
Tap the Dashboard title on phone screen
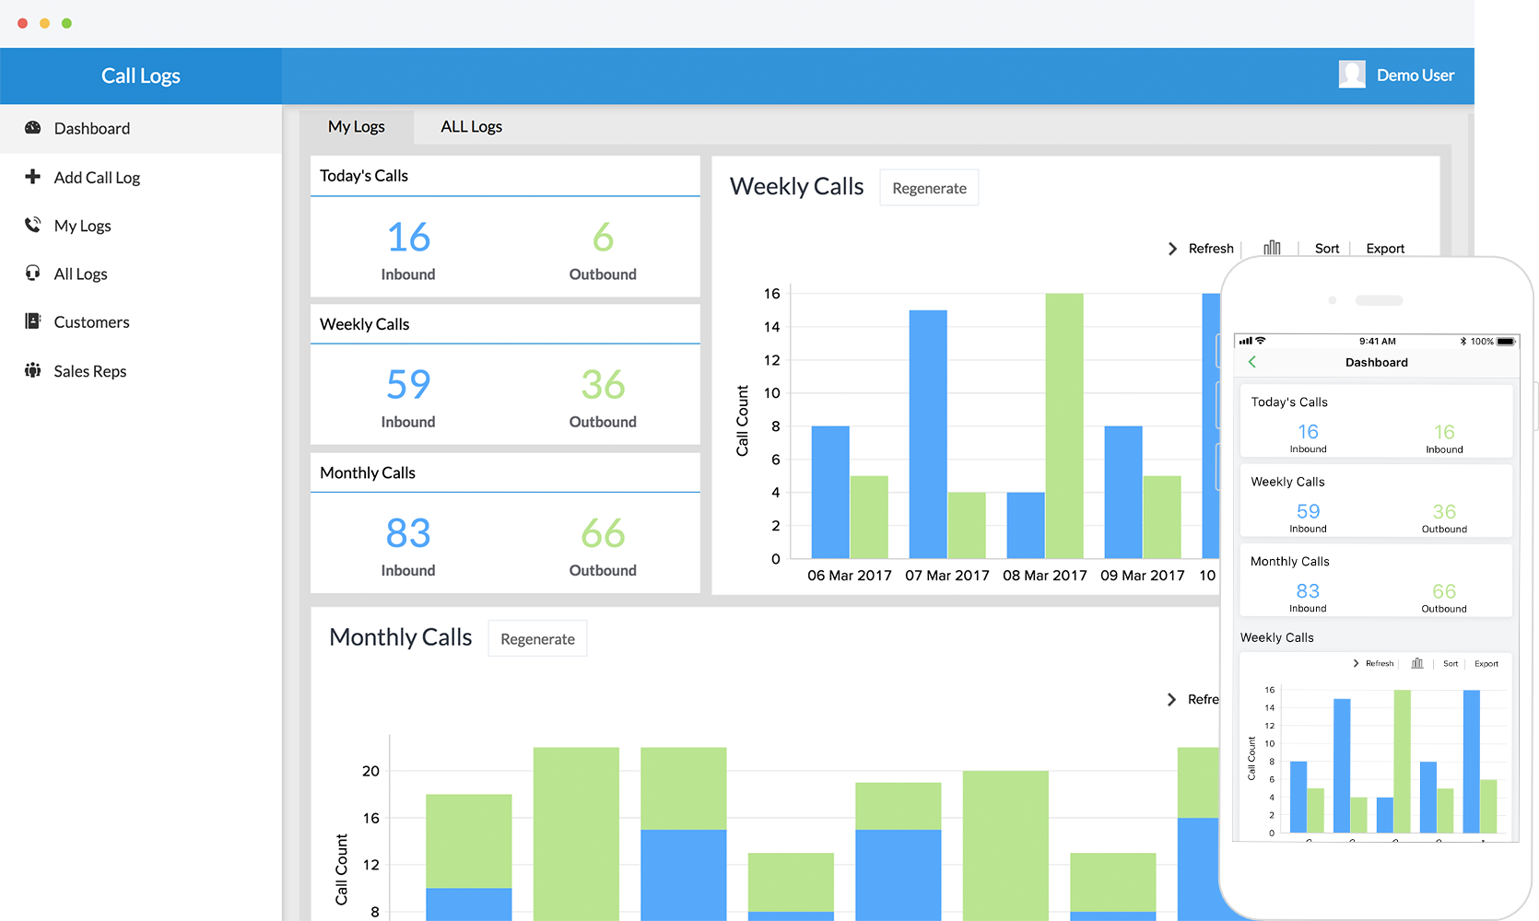click(1377, 362)
